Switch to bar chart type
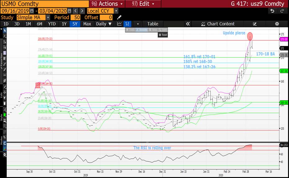 click(x=127, y=24)
